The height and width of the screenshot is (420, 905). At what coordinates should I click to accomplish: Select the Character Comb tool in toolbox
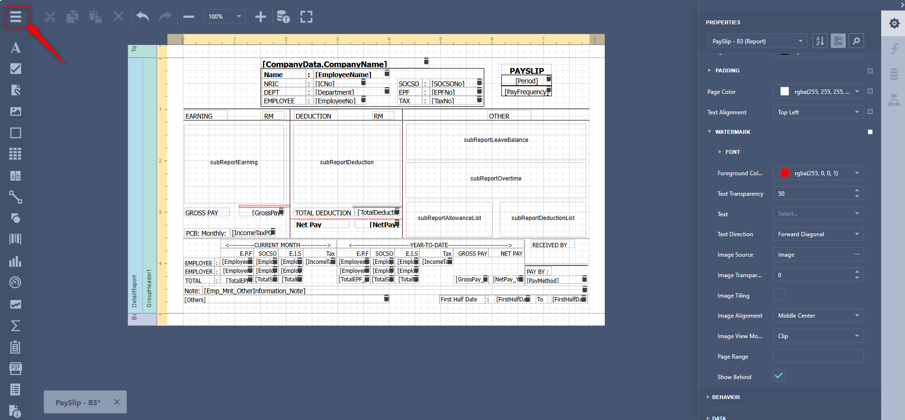click(x=16, y=176)
